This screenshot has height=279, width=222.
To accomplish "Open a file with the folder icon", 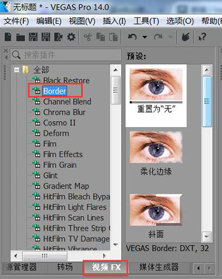I will click(21, 37).
